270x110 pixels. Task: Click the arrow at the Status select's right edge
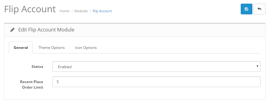258,66
